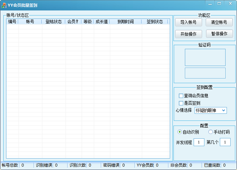Click 成长值 column header
This screenshot has width=237, height=170.
pyautogui.click(x=102, y=22)
